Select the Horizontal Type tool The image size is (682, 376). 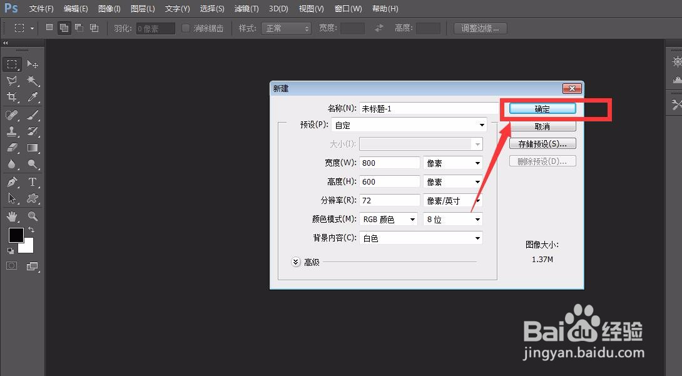(33, 181)
